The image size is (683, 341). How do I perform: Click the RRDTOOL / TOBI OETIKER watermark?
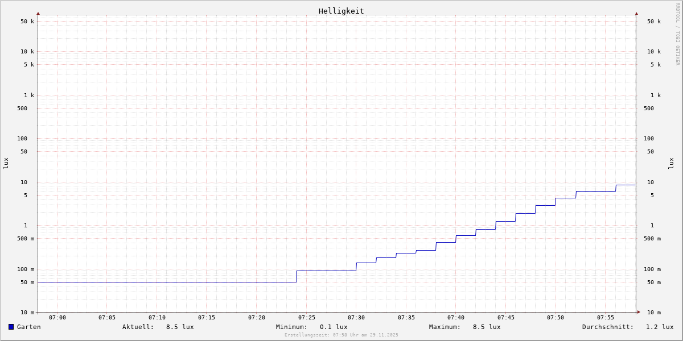pos(677,34)
